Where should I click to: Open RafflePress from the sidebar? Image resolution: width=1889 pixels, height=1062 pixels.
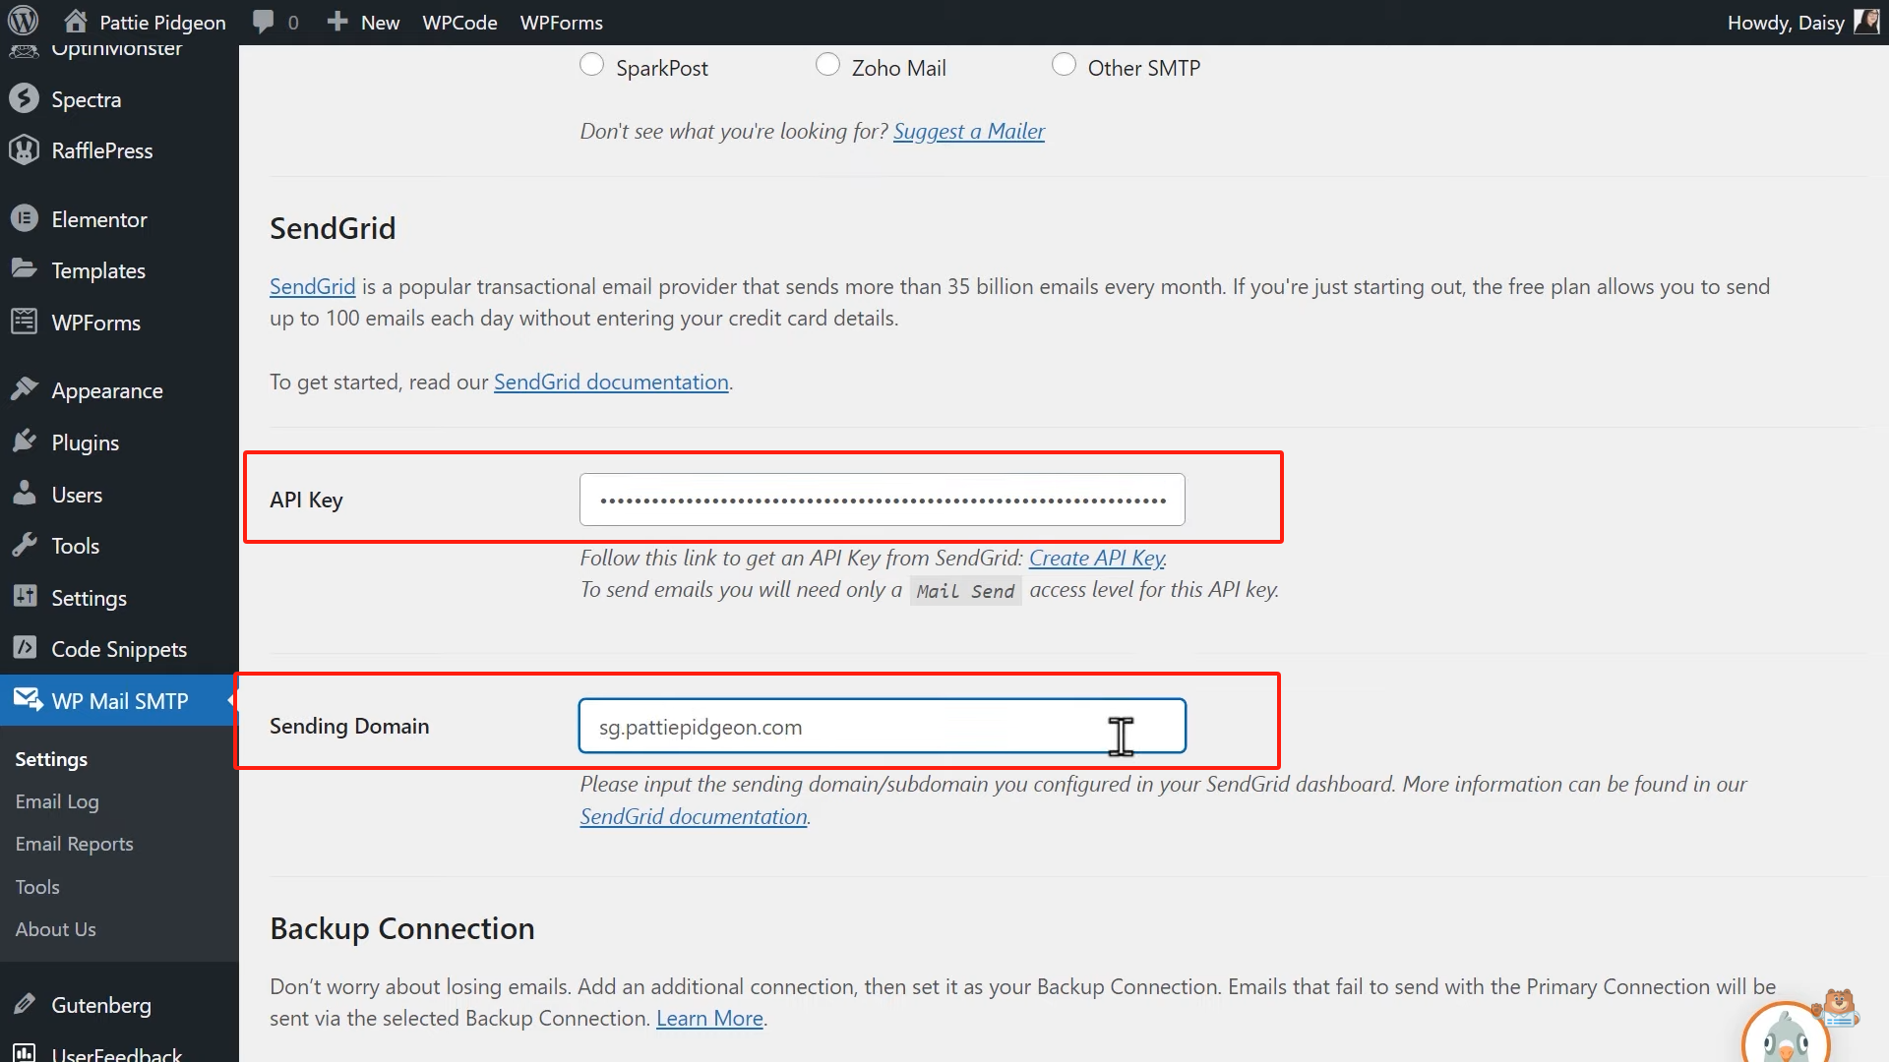pos(101,149)
